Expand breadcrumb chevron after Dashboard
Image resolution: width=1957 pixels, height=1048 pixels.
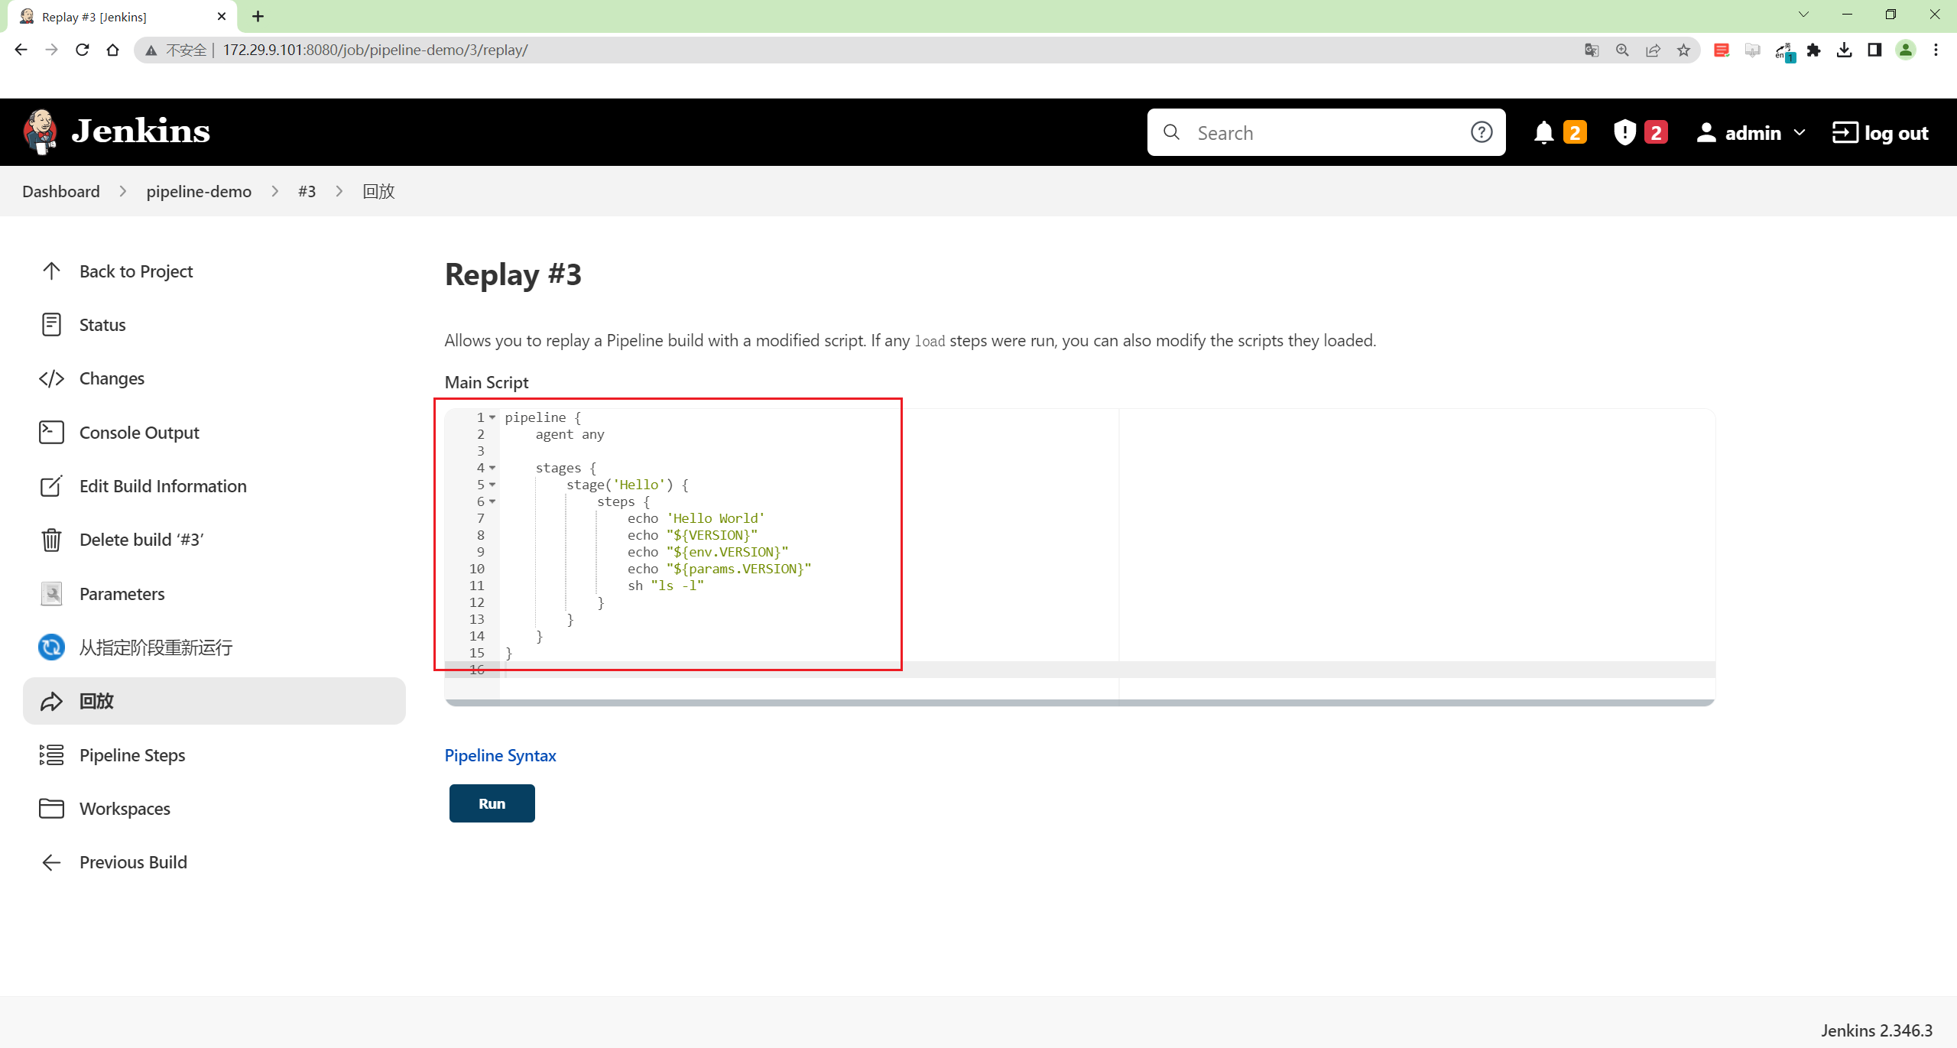coord(122,191)
